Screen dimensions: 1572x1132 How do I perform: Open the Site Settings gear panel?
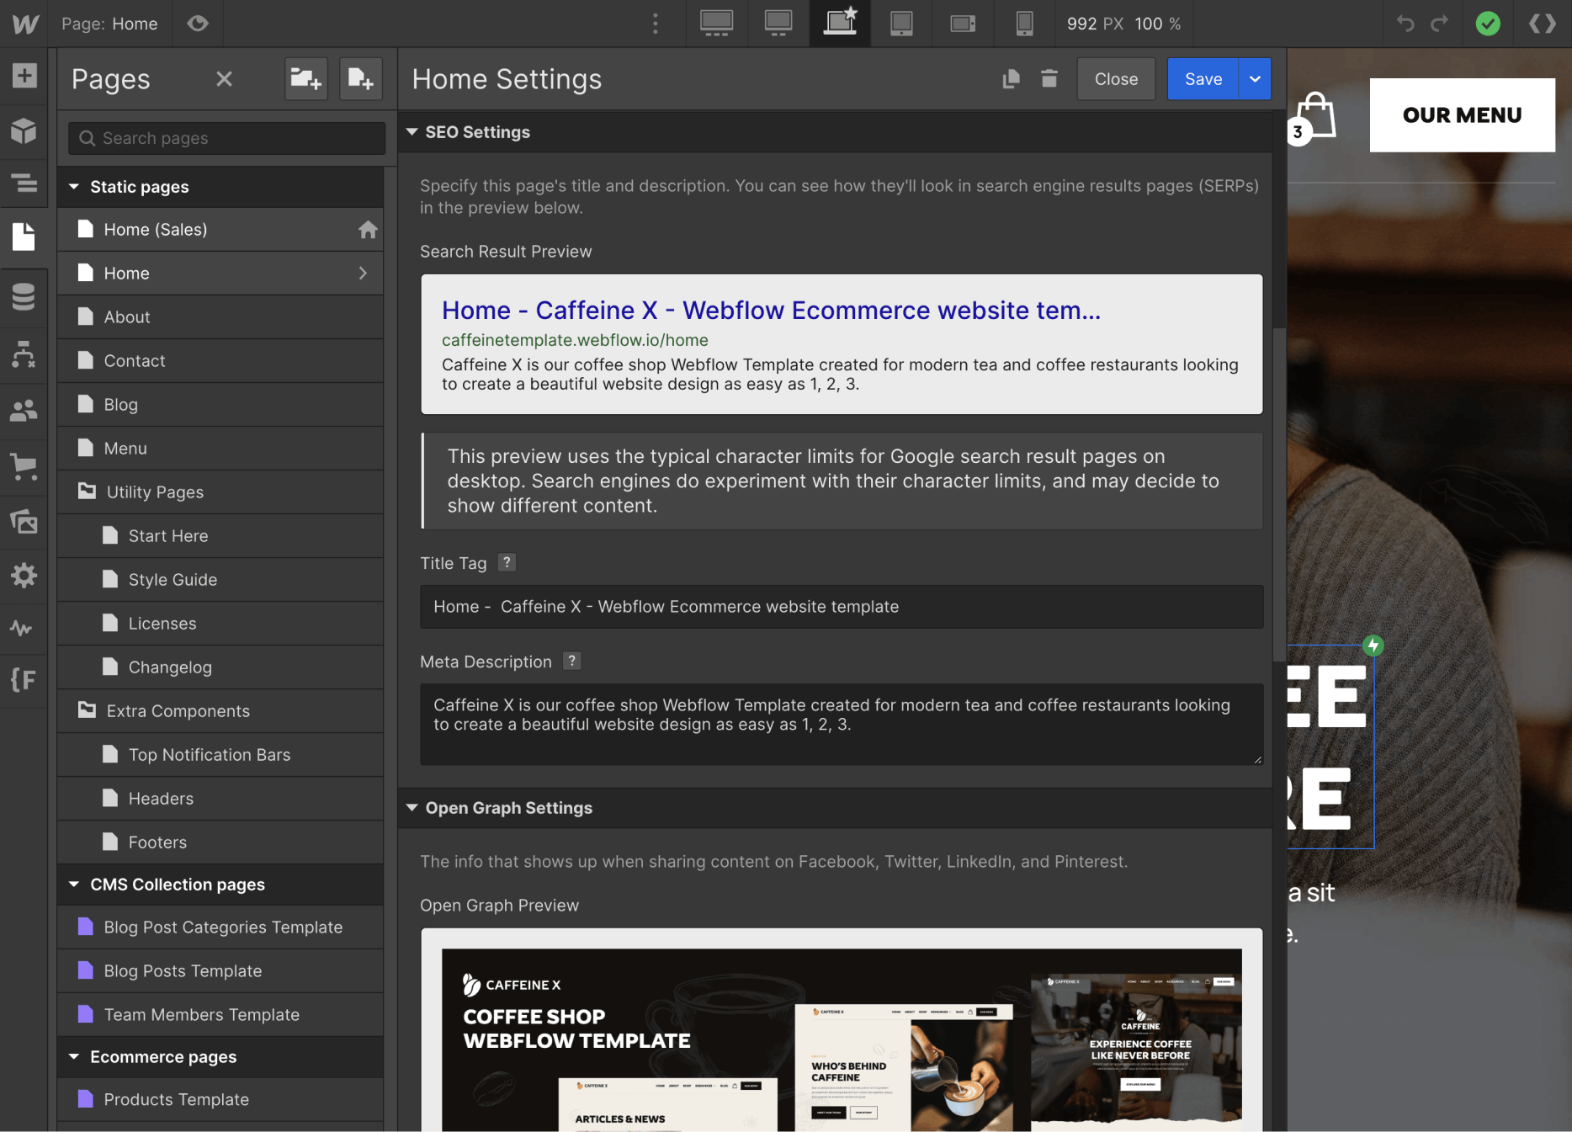coord(24,575)
